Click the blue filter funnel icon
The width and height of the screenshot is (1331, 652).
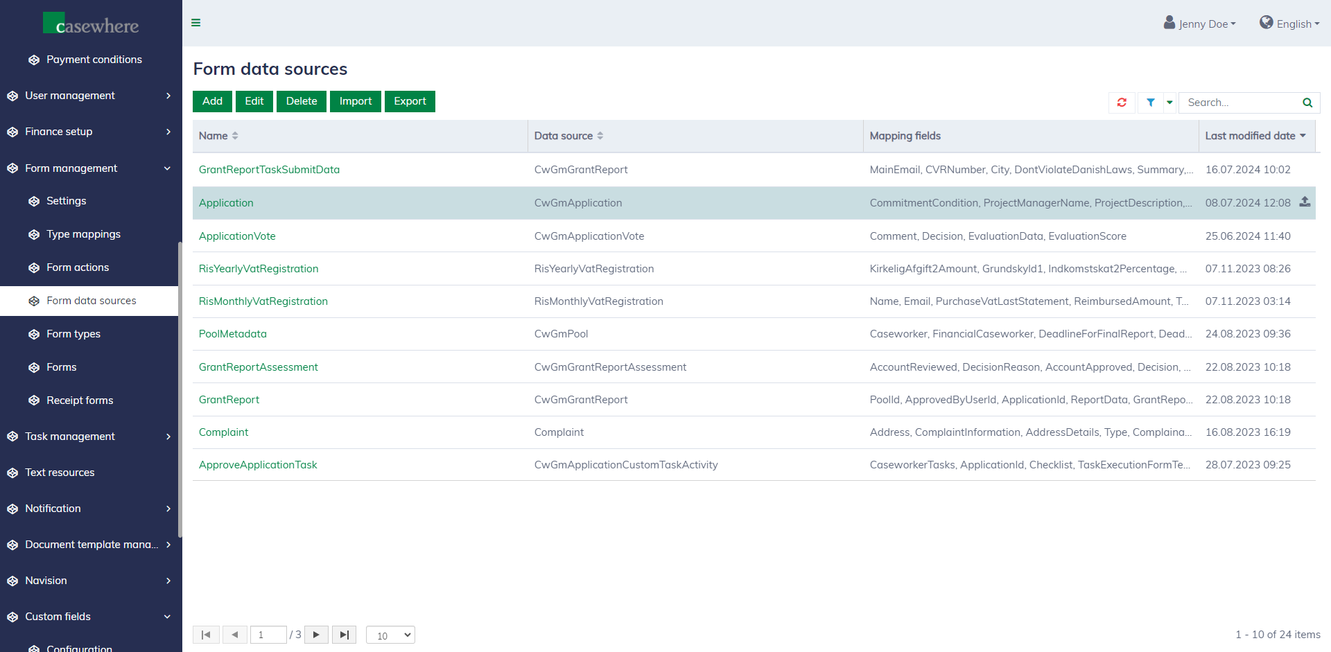point(1150,103)
